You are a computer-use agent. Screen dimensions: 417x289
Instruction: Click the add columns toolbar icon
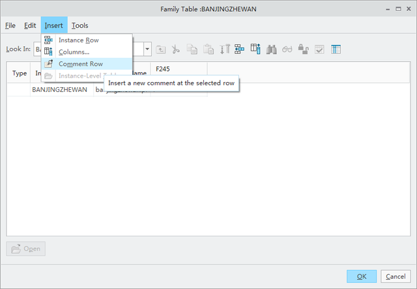click(x=255, y=49)
